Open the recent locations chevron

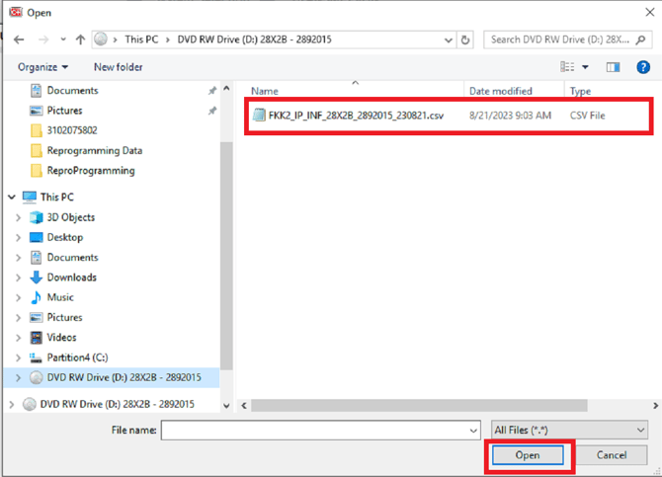(63, 40)
